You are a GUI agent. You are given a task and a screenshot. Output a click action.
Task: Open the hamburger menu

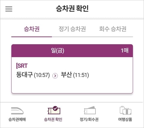click(x=9, y=9)
